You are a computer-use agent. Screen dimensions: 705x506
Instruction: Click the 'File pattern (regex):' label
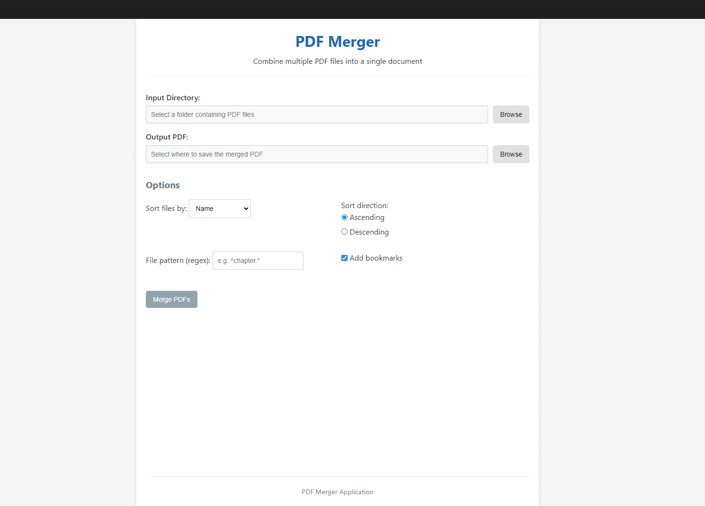[178, 261]
